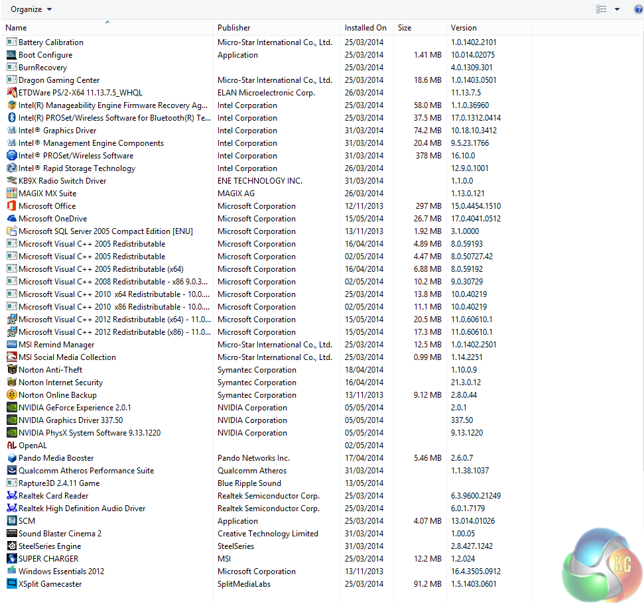Click publisher Creative Technology Limited
Viewport: 644px width, 604px height.
pos(268,533)
